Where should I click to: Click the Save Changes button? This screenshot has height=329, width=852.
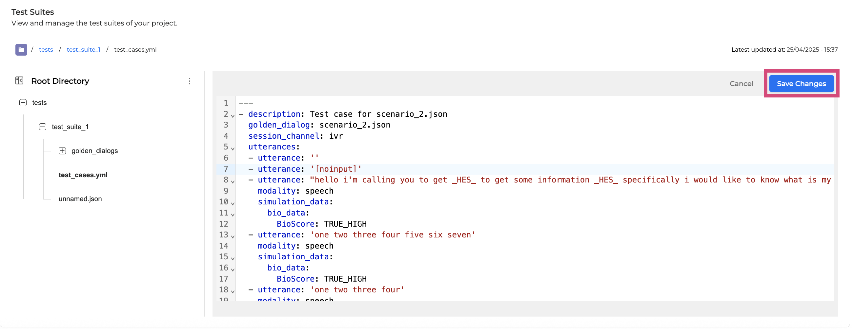pyautogui.click(x=801, y=84)
